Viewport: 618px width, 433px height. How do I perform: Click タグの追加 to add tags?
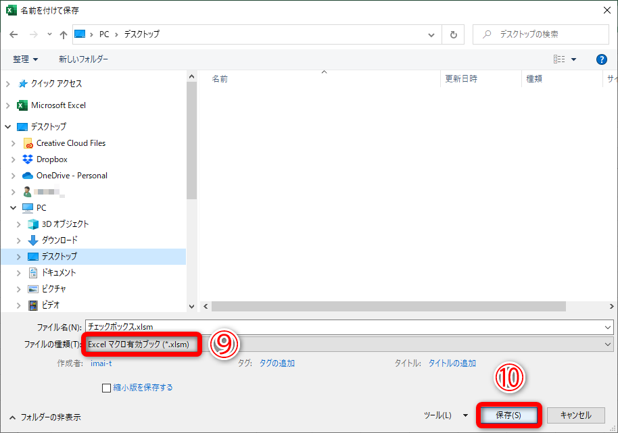tap(277, 363)
